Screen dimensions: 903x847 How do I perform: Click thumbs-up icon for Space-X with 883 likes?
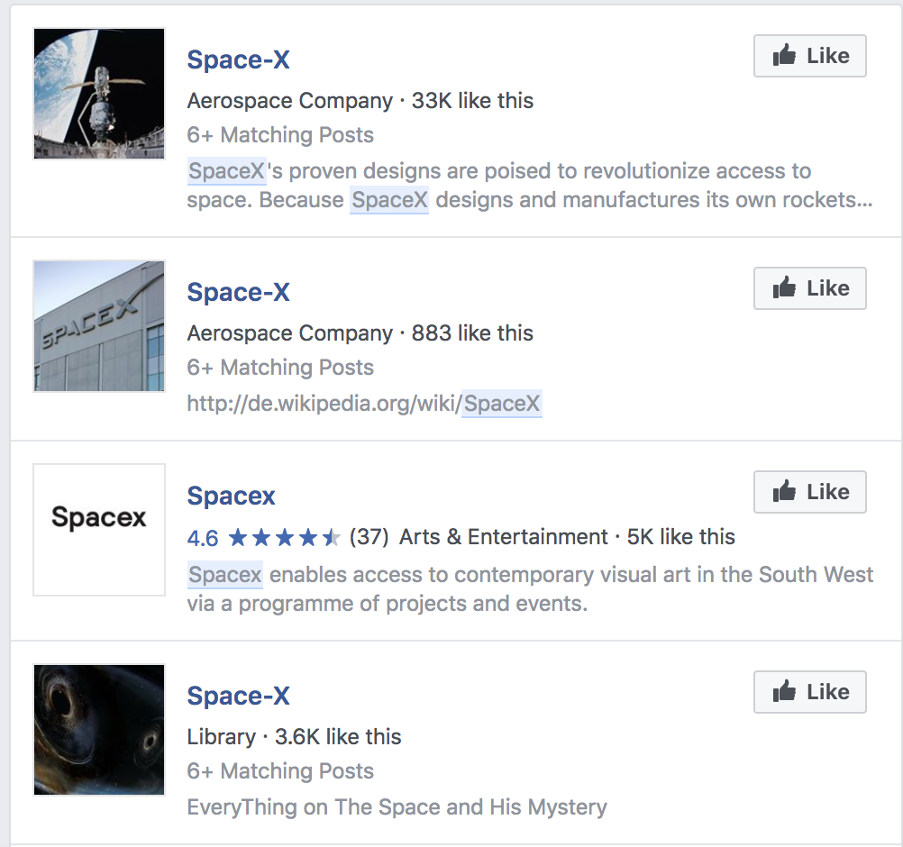[x=785, y=289]
